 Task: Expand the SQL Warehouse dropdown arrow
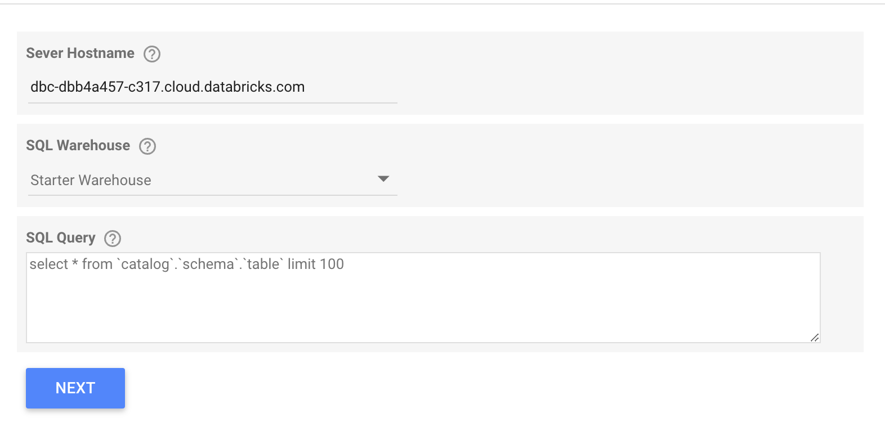tap(383, 179)
